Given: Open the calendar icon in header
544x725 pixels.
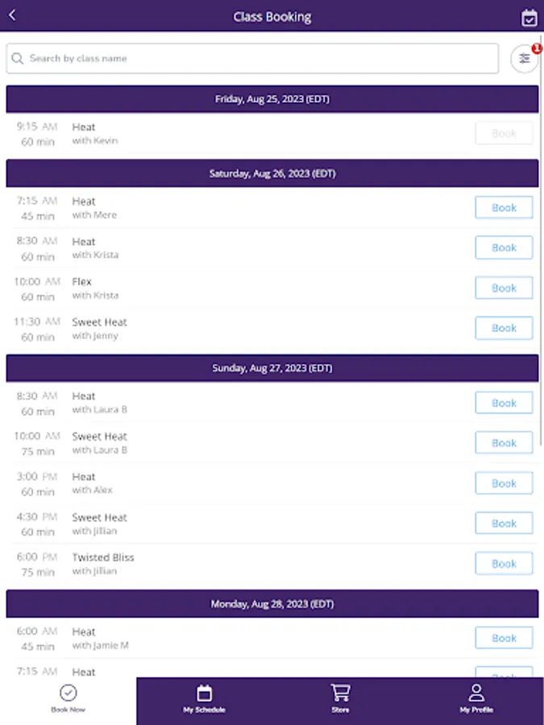Looking at the screenshot, I should (x=529, y=18).
